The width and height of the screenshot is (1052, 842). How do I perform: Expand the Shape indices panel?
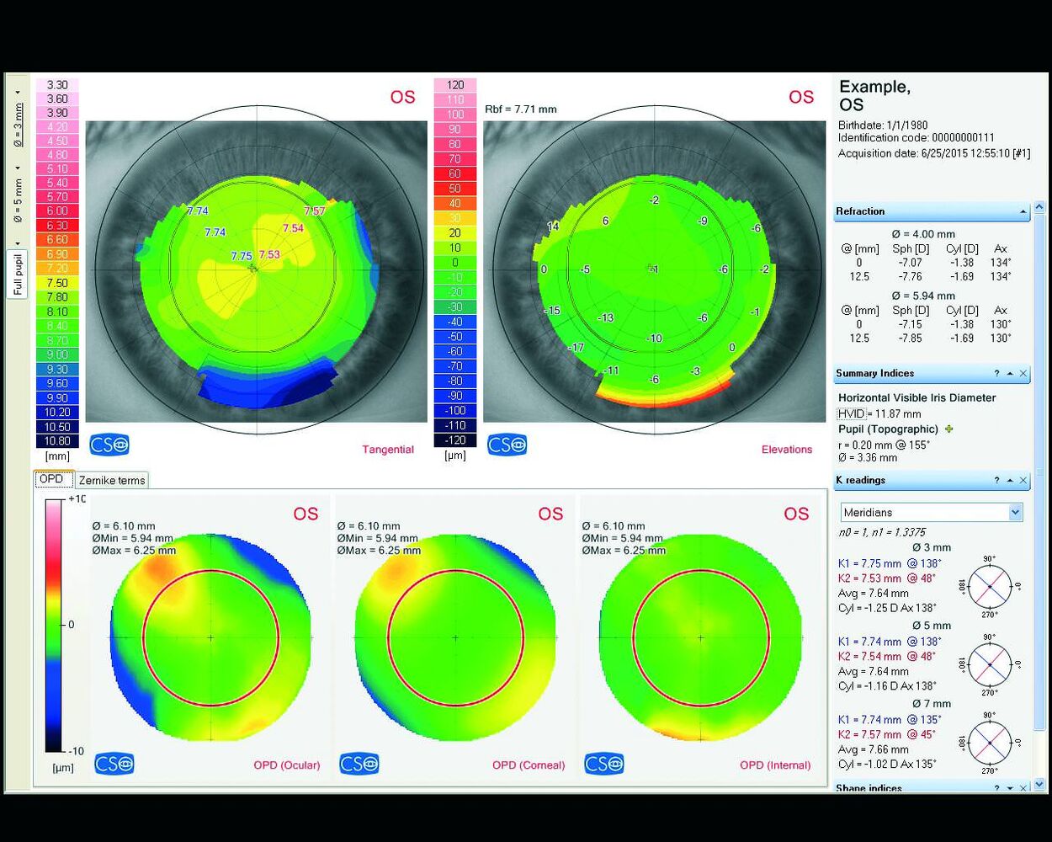point(1010,788)
